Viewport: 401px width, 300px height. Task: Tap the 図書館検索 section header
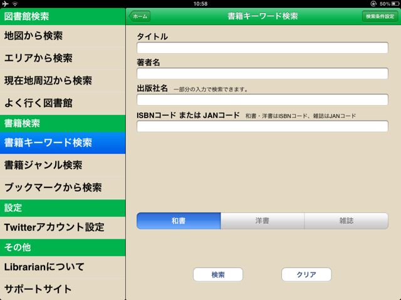tap(63, 16)
